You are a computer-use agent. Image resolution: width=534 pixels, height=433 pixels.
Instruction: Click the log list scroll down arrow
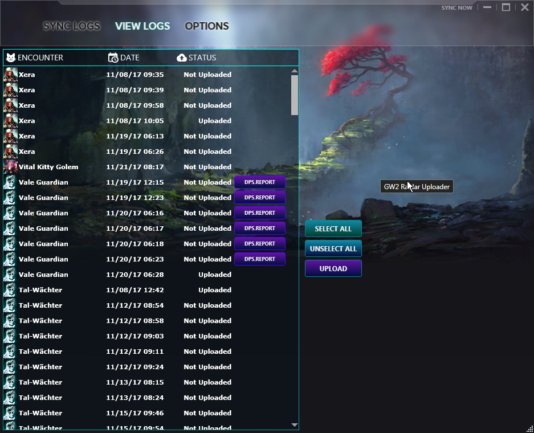(295, 425)
